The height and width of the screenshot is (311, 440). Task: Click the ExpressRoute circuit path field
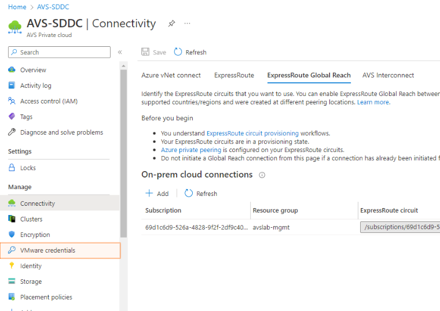click(399, 227)
